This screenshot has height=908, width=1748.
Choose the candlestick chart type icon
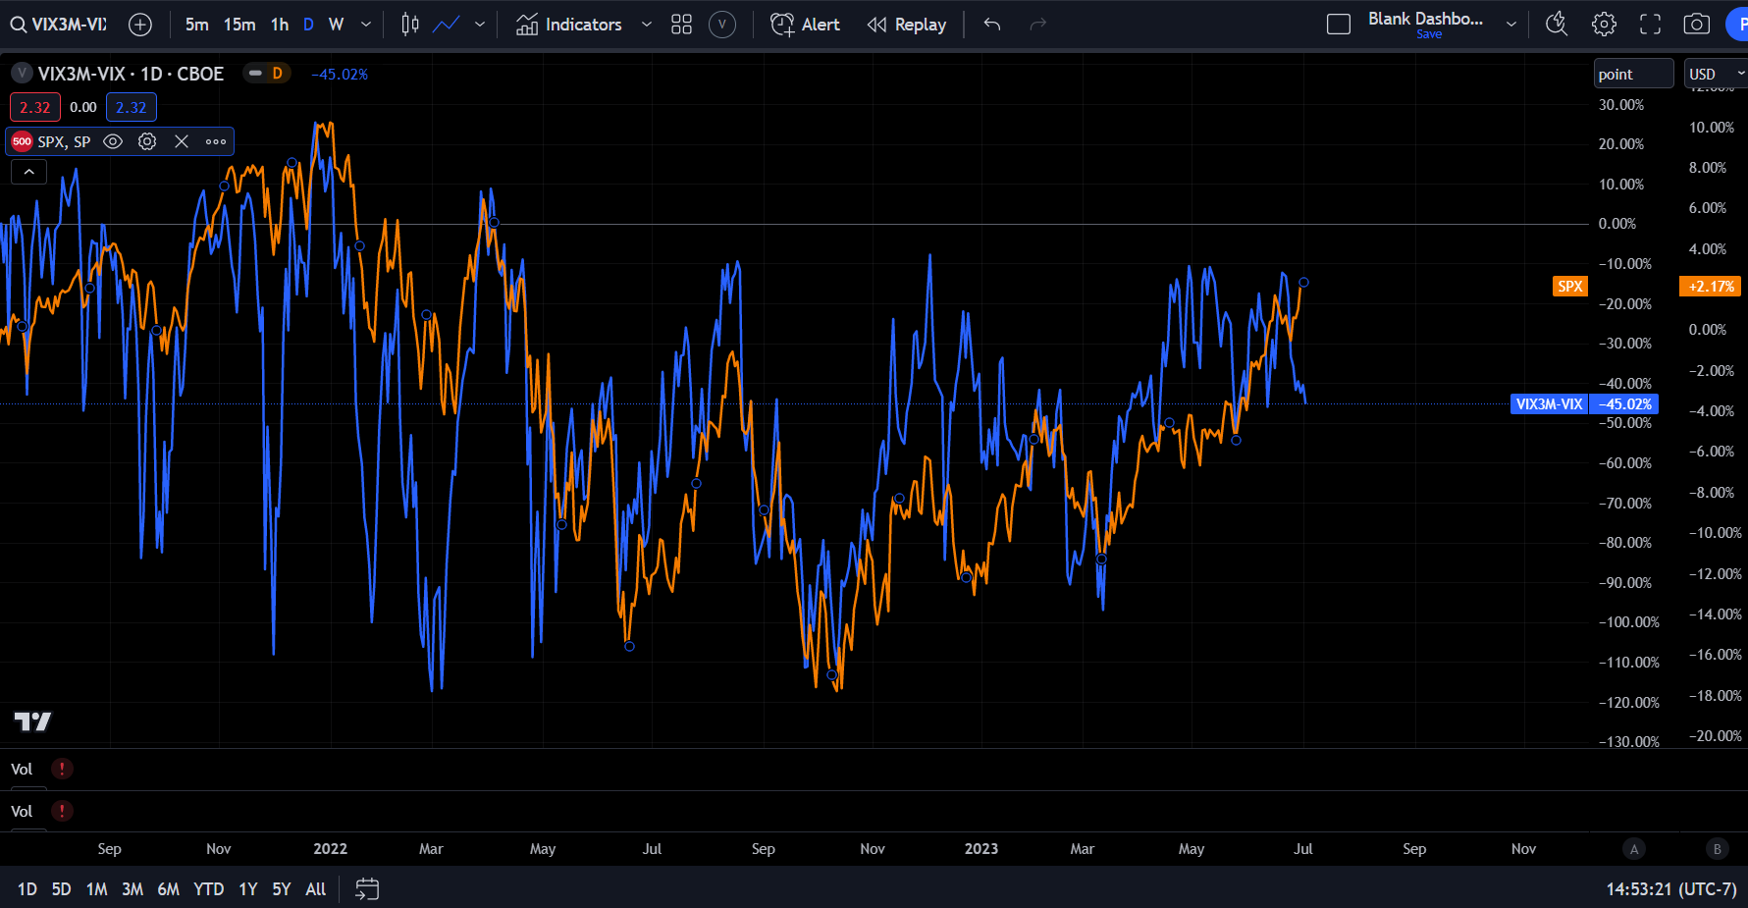coord(410,25)
